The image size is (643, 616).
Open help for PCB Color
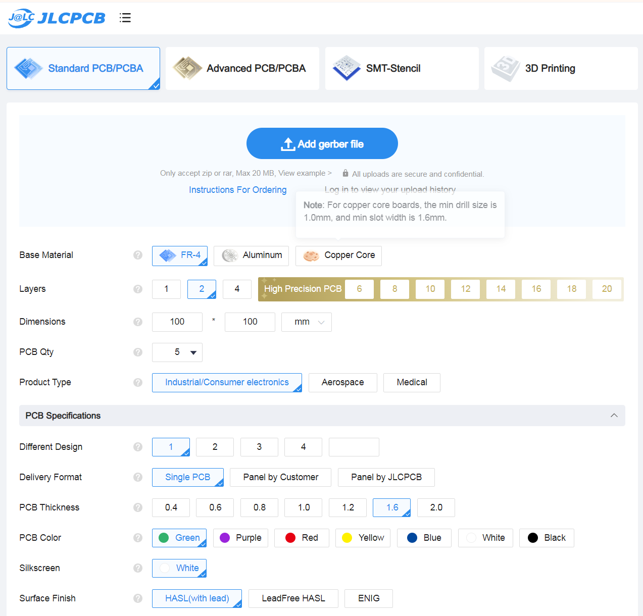coord(138,538)
